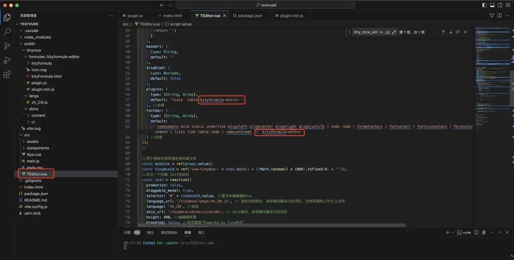Go to next search match with down arrow
Screen dimensions: 514x260
(451, 32)
